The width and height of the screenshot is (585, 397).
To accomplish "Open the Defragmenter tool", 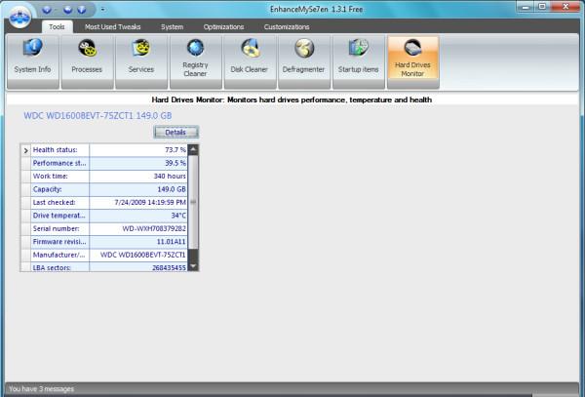I will (303, 60).
